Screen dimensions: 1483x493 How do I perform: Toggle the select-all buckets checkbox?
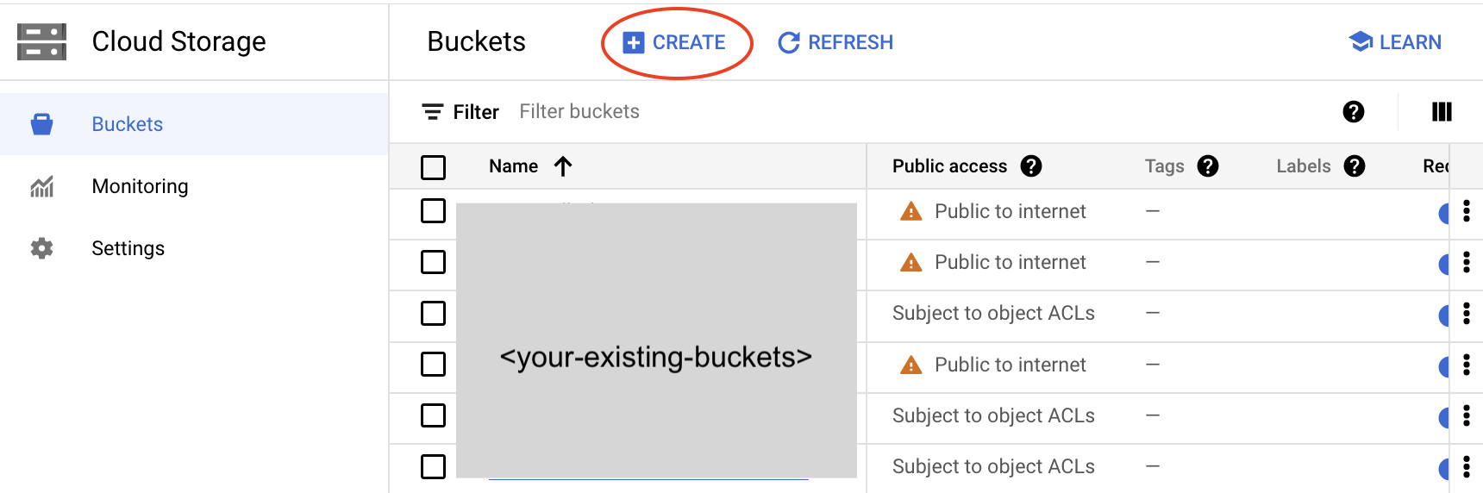pos(433,167)
